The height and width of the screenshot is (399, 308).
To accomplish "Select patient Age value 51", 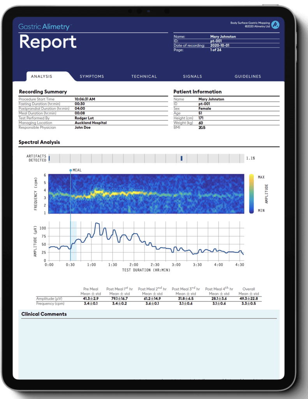I will tap(200, 113).
